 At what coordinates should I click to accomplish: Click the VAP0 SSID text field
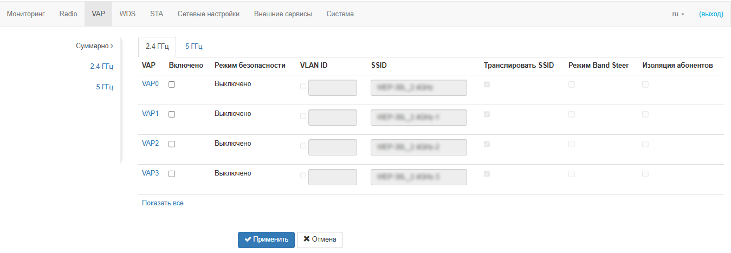click(419, 88)
